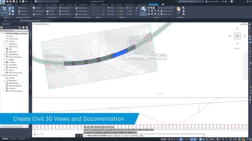Select the Copy tool

(111, 11)
